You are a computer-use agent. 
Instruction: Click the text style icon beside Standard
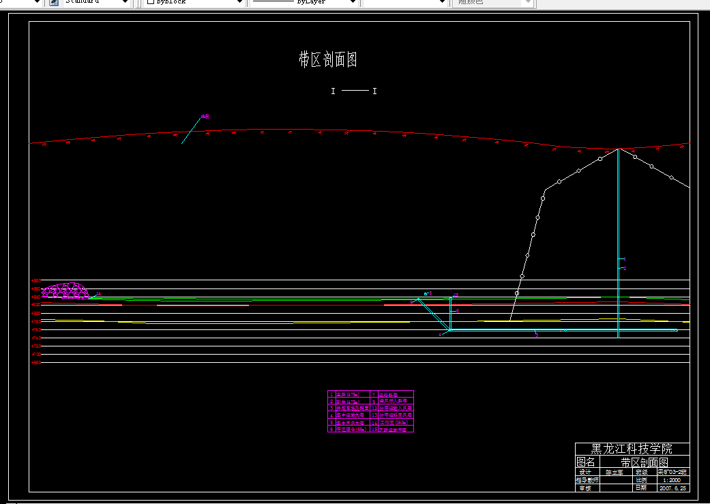tap(54, 2)
